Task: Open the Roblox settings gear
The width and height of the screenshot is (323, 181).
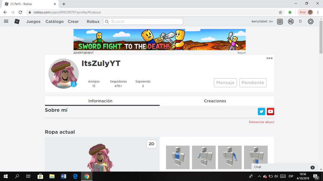Action: 311,21
